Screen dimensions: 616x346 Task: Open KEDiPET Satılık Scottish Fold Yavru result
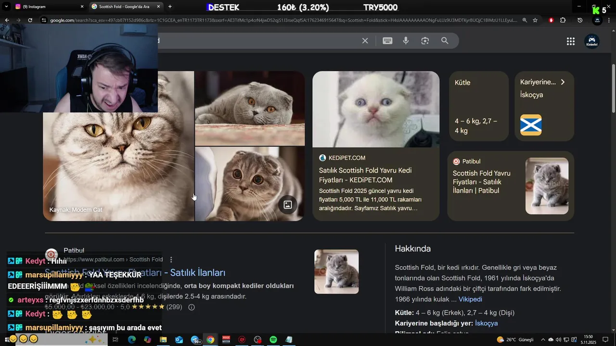tap(365, 175)
